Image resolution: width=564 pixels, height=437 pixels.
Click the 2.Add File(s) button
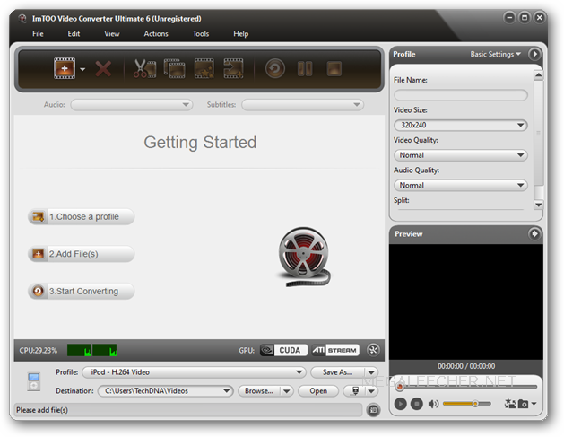(82, 254)
